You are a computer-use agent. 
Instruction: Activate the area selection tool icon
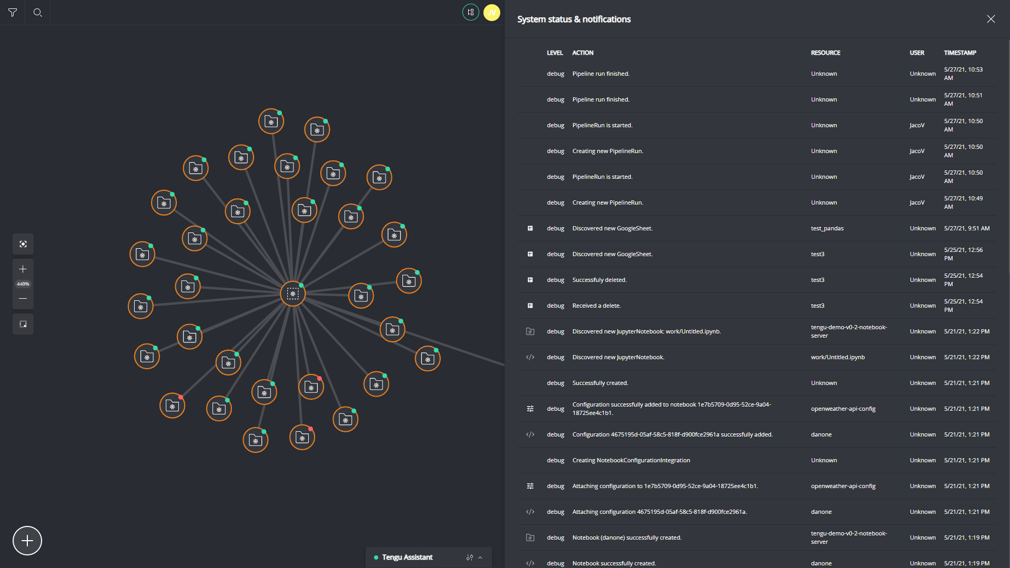[x=23, y=324]
